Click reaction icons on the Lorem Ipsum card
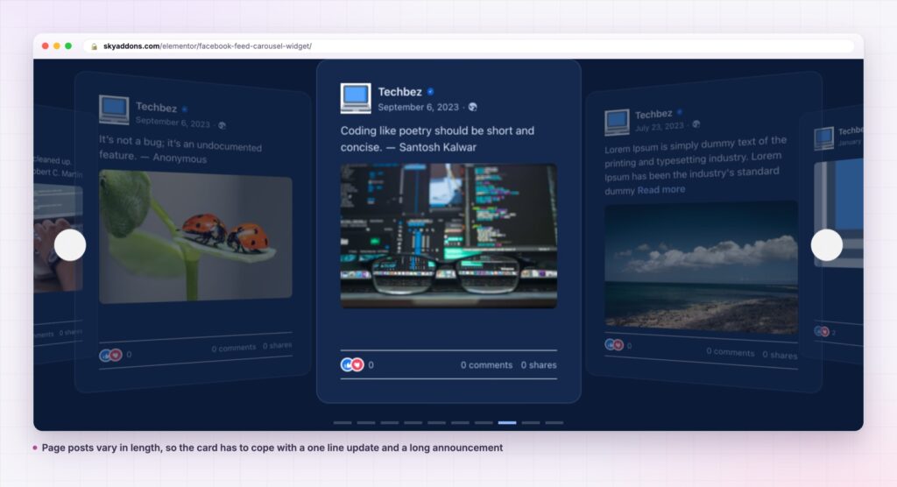This screenshot has width=897, height=487. 614,344
